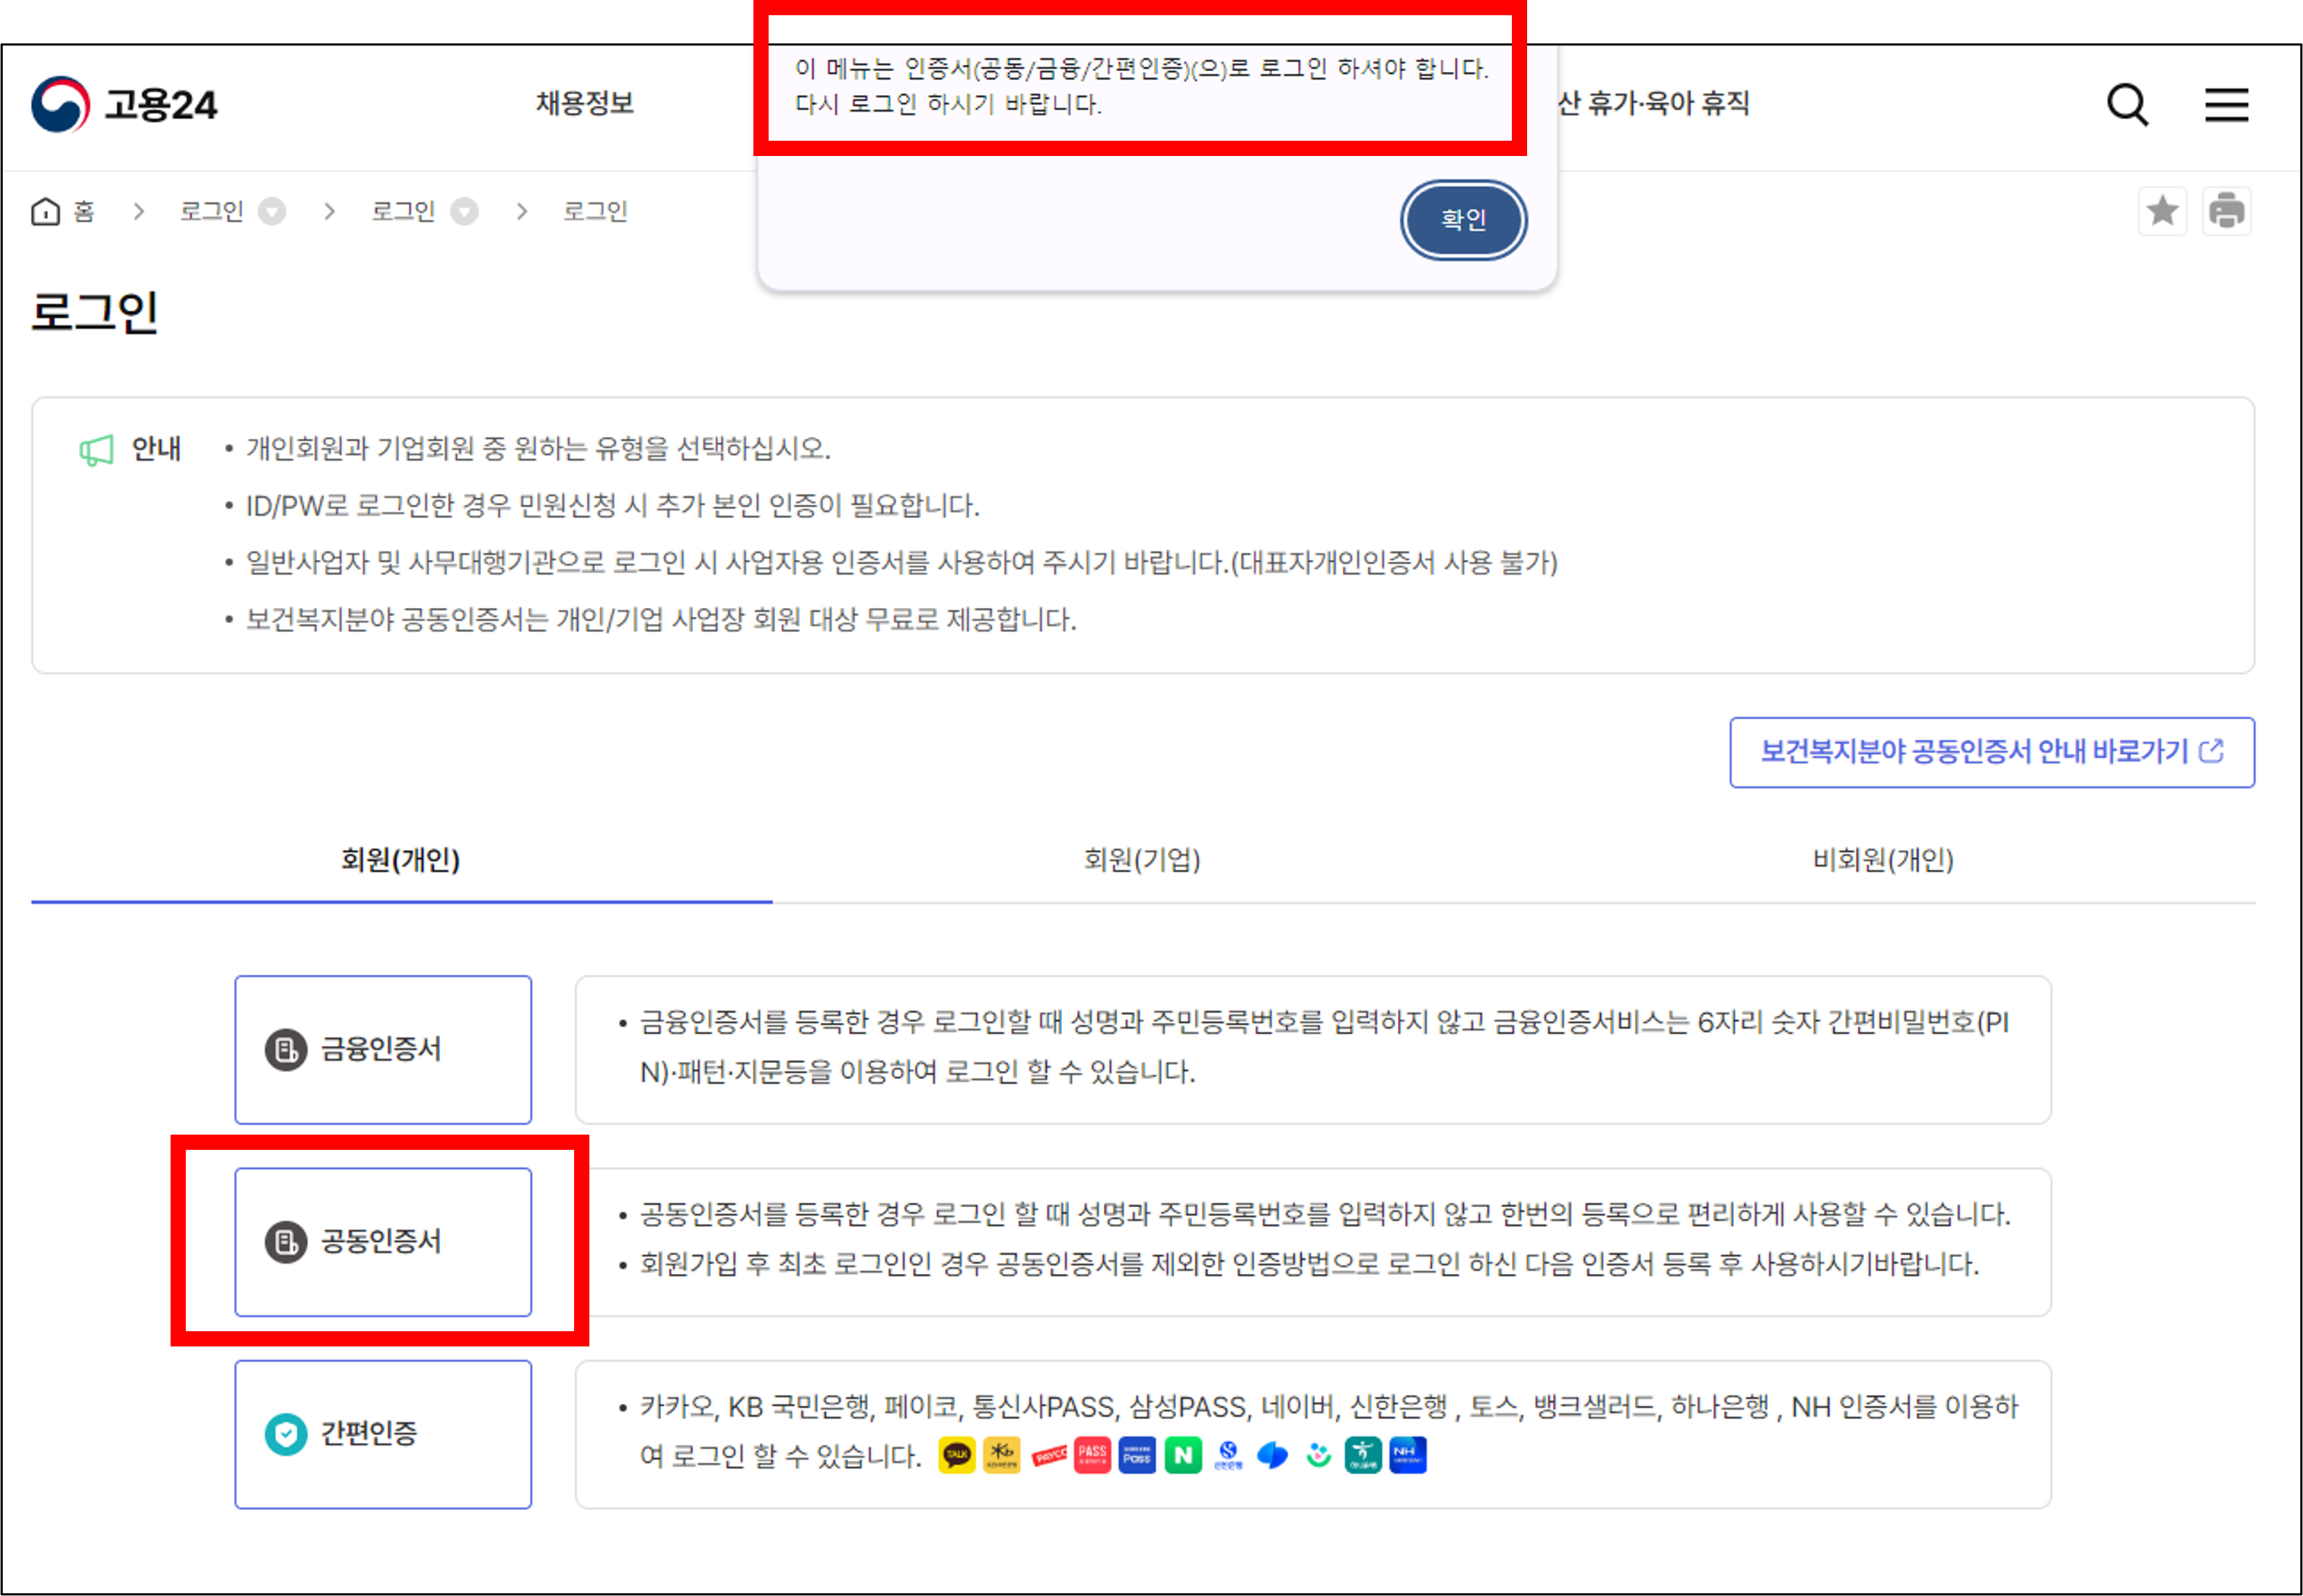This screenshot has width=2303, height=1596.
Task: Open the hamburger menu icon
Action: [2226, 105]
